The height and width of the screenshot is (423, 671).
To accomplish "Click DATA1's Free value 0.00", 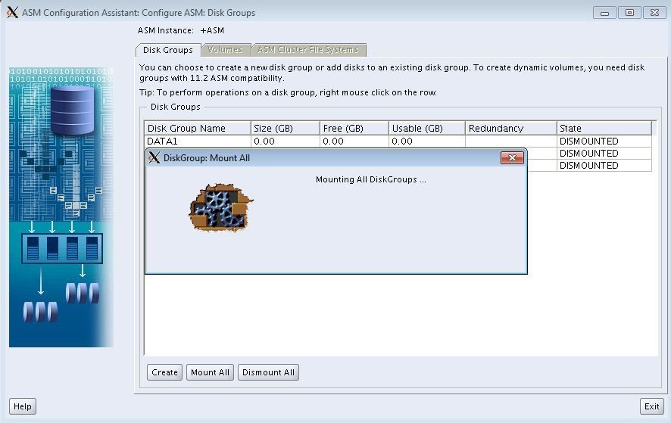I will point(354,142).
